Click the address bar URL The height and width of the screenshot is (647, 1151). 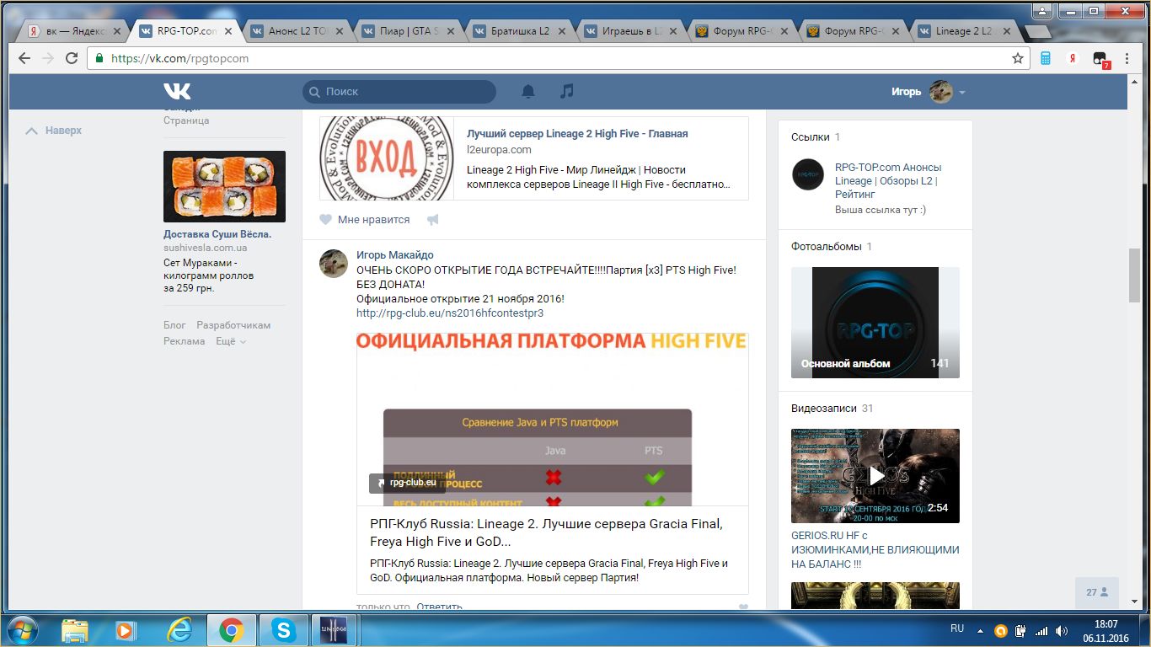click(x=179, y=58)
